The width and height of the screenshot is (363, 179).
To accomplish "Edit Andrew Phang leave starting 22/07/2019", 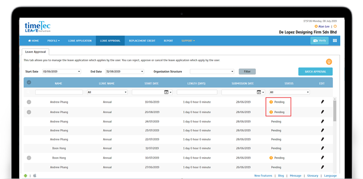I will click(322, 139).
